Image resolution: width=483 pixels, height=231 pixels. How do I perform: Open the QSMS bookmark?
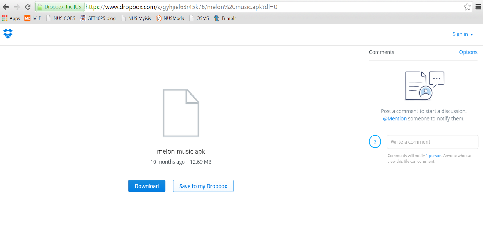click(x=199, y=18)
